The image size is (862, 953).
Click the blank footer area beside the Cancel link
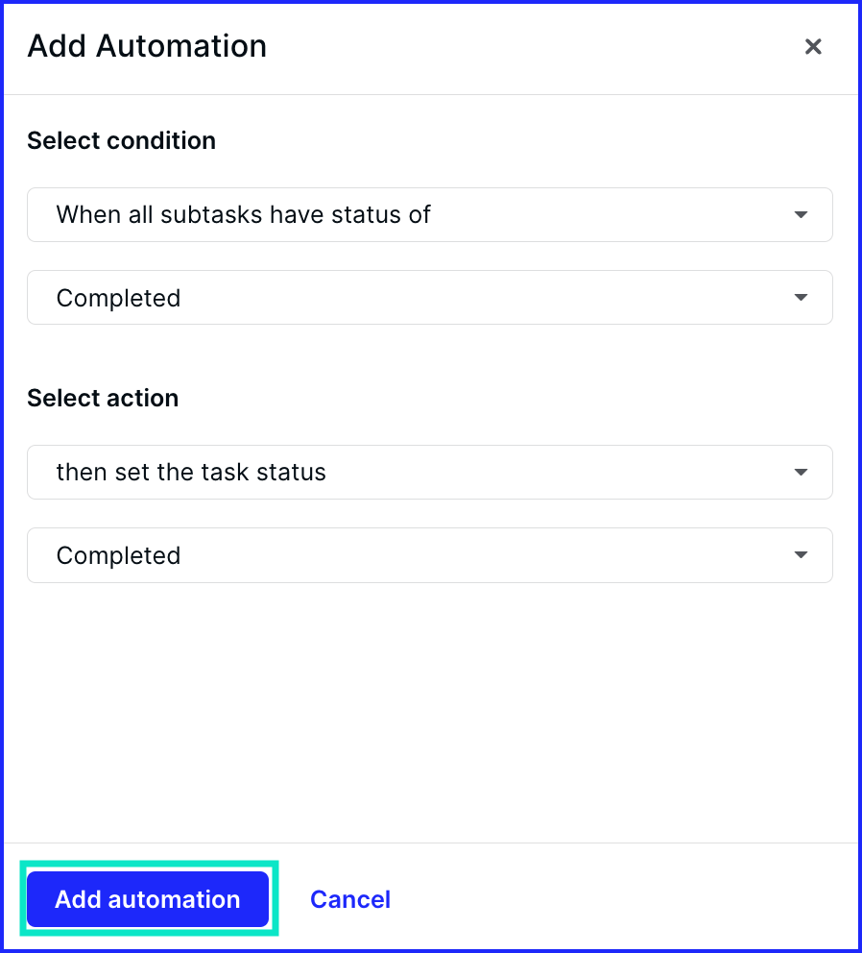pyautogui.click(x=626, y=899)
